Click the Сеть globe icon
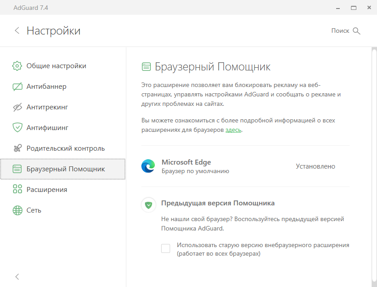Viewport: 377px width, 287px height. 18,210
